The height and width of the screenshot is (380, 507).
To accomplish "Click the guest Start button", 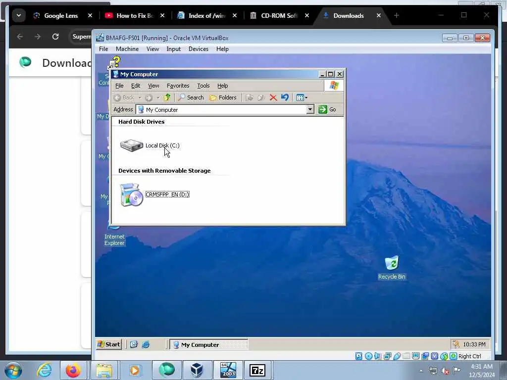I will pyautogui.click(x=109, y=344).
